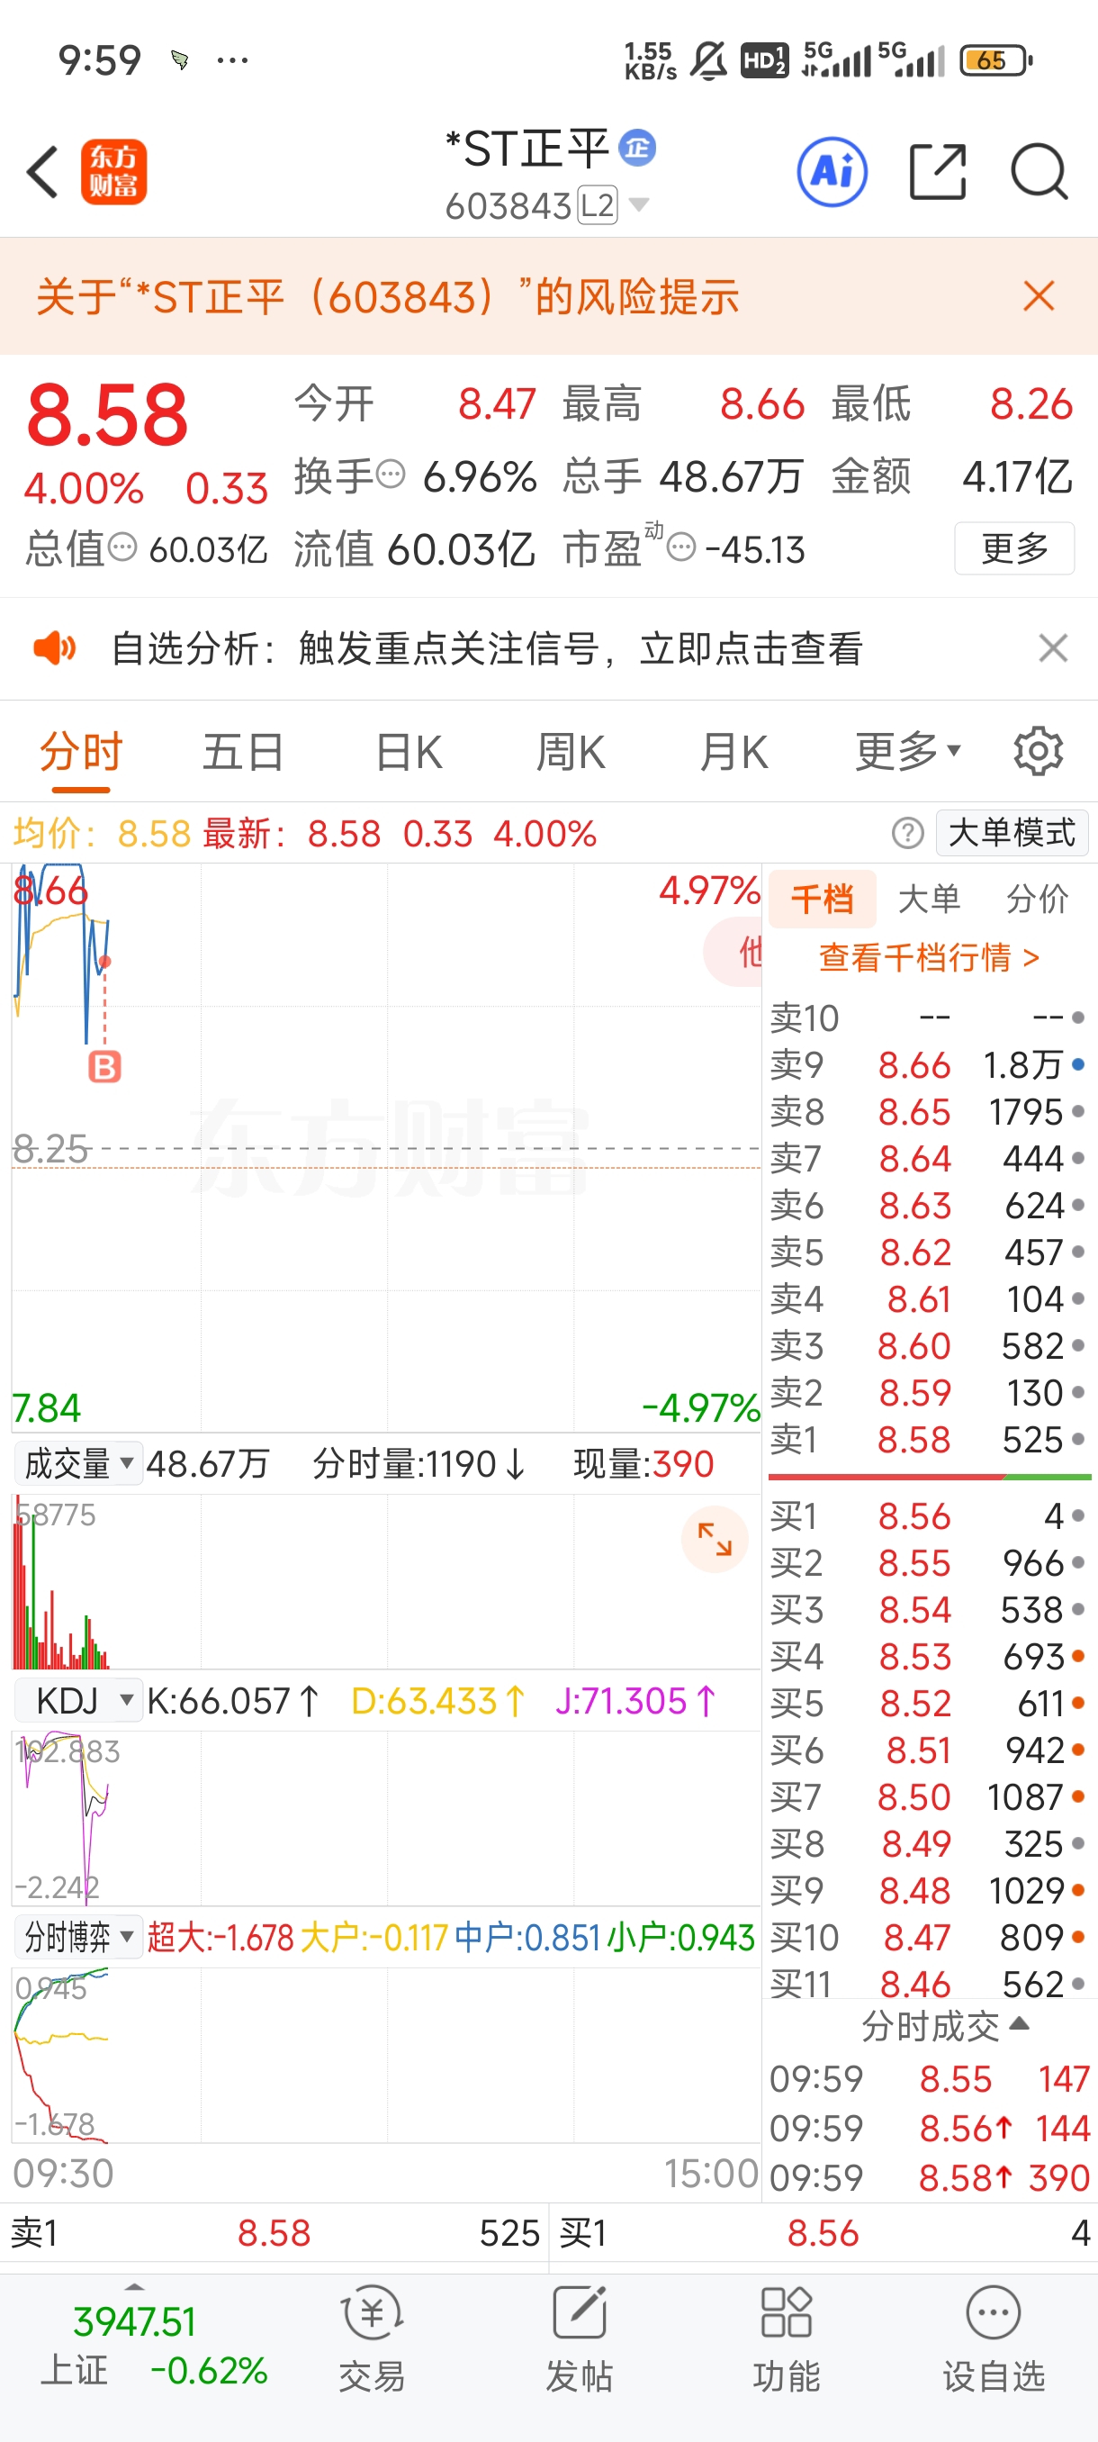
Task: Tap the 企 badge beside stock name
Action: coord(637,148)
